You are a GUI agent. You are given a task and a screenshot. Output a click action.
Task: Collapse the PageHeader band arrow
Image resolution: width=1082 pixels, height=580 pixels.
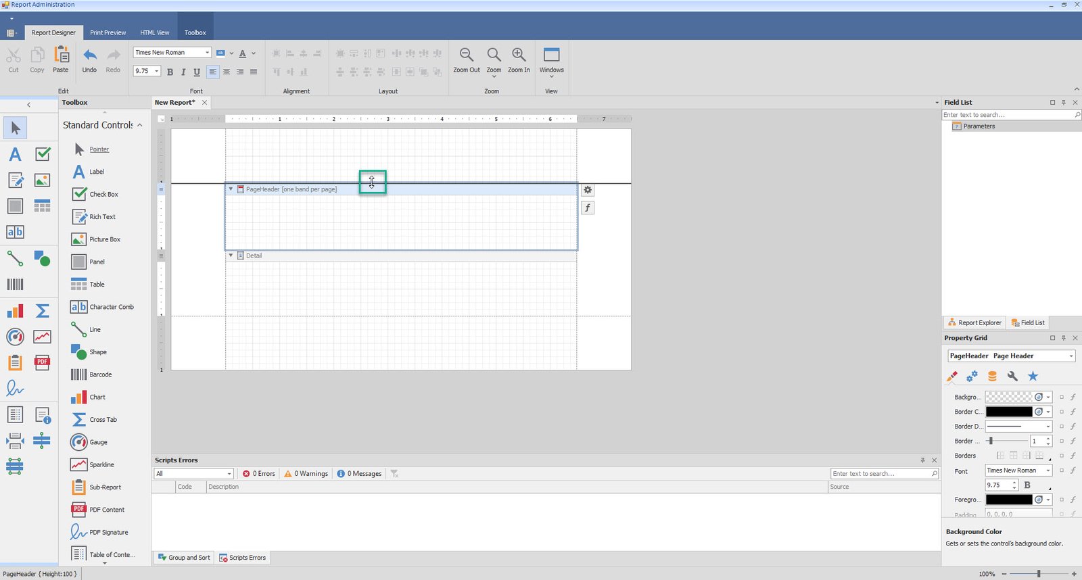point(231,189)
